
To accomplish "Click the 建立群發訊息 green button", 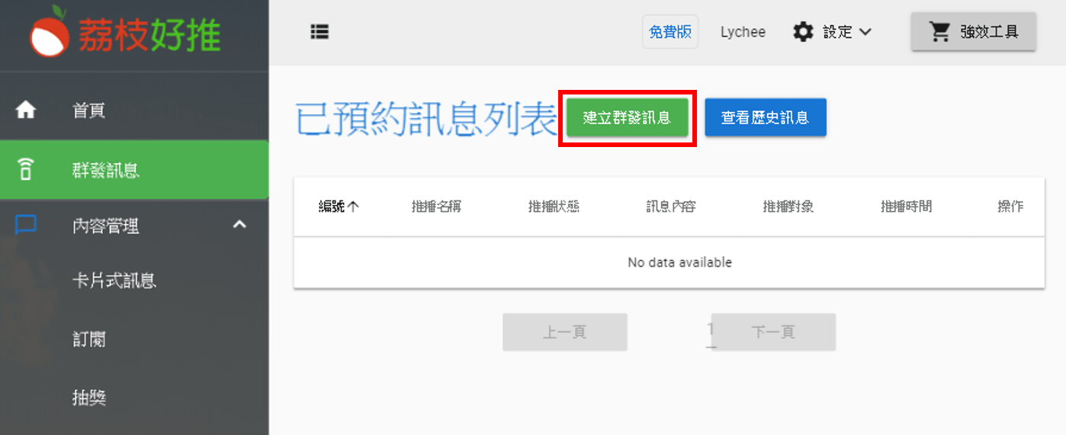I will tap(627, 118).
